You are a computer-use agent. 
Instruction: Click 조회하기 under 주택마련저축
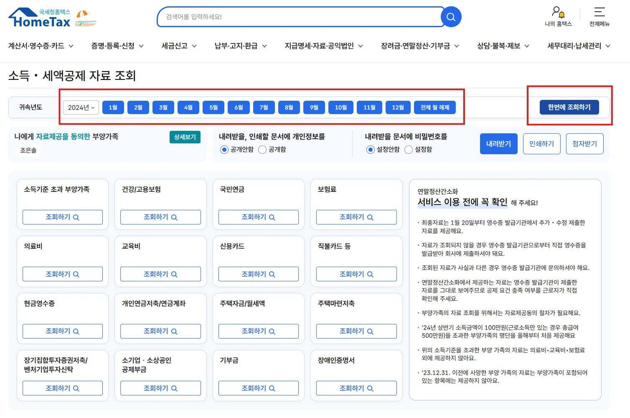click(356, 331)
